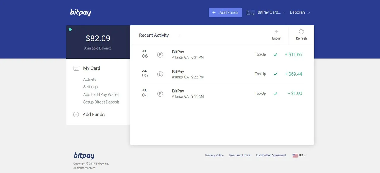Open My Card section in sidebar

92,68
